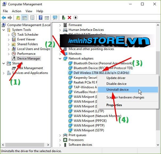Select Mice and other pointing devices
The image size is (161, 154).
[x=91, y=49]
